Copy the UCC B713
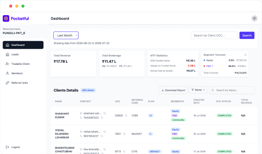The width and height of the screenshot is (262, 154). coord(124,151)
